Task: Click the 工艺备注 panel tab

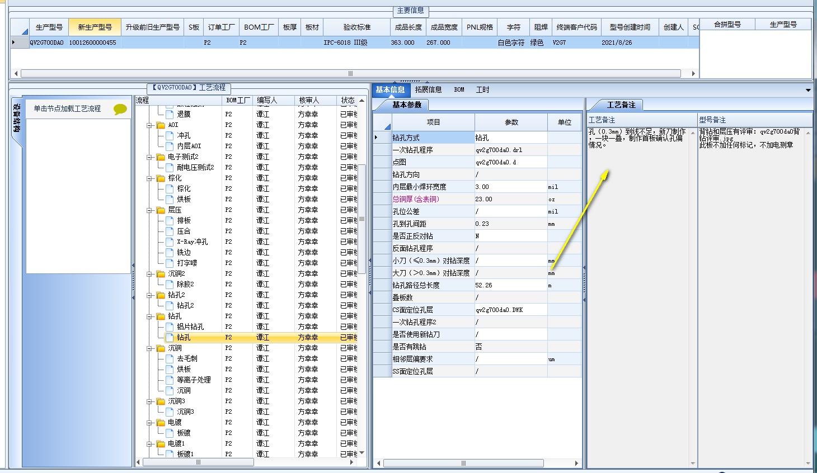Action: [621, 105]
